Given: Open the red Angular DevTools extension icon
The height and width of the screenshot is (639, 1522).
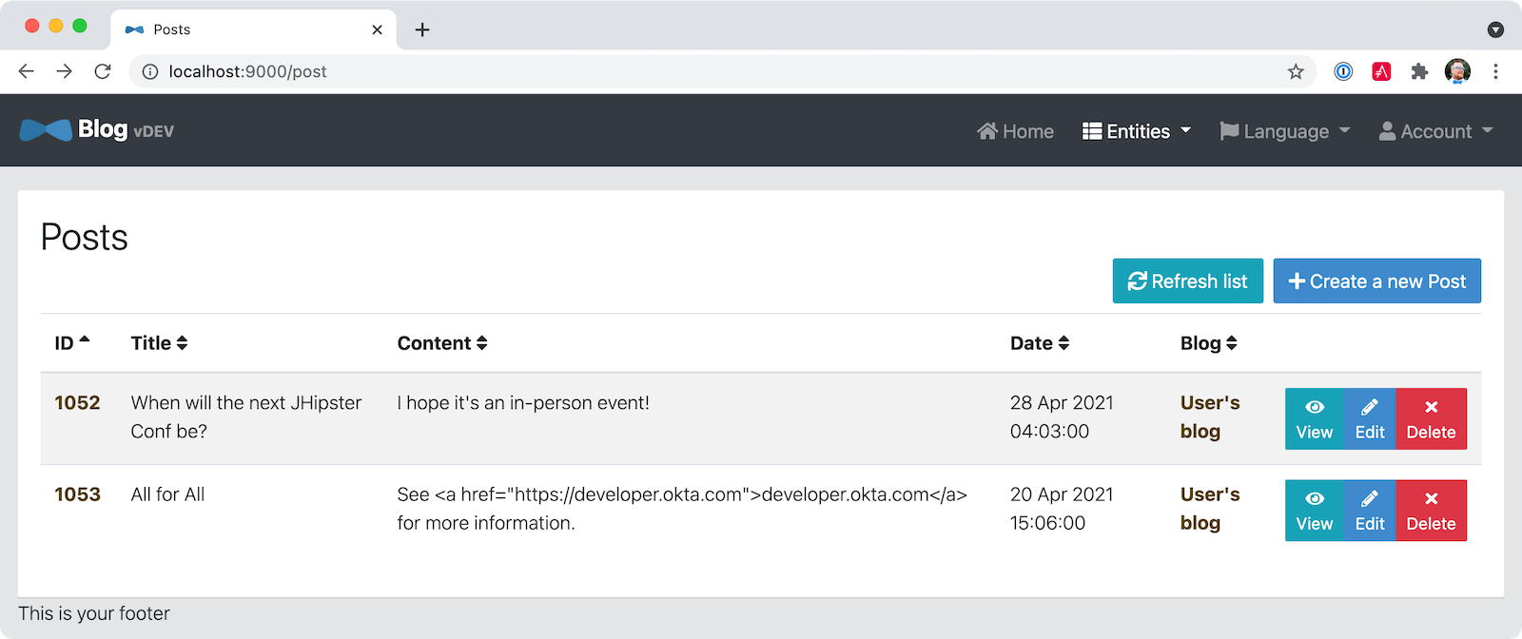Looking at the screenshot, I should tap(1381, 71).
